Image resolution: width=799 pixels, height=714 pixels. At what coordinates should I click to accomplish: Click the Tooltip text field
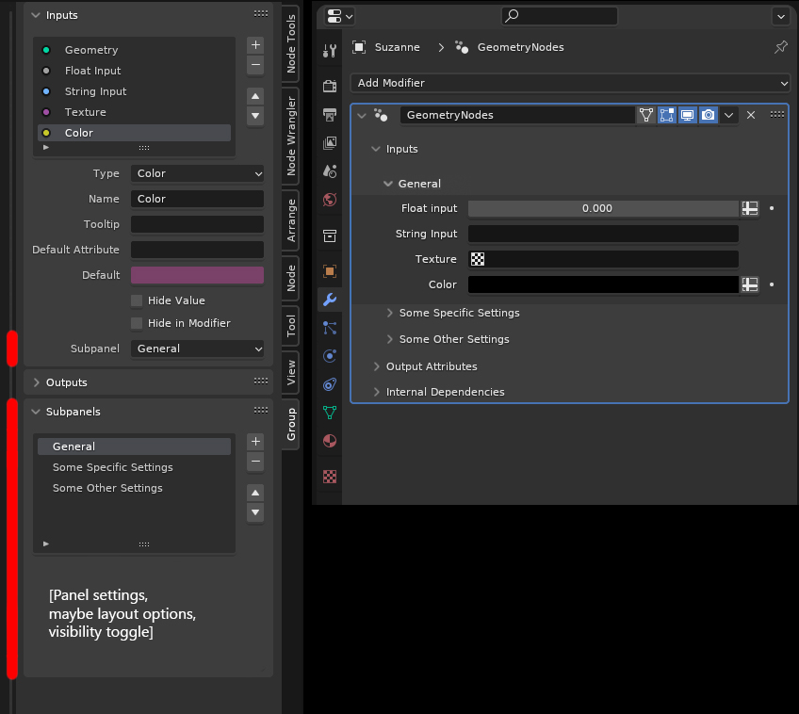(x=197, y=224)
